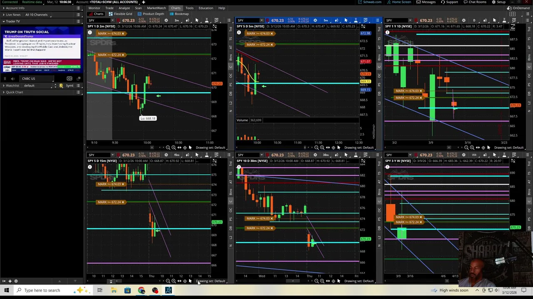The image size is (533, 299).
Task: Toggle TS side tab on 2m chart
Action: pyautogui.click(x=231, y=39)
